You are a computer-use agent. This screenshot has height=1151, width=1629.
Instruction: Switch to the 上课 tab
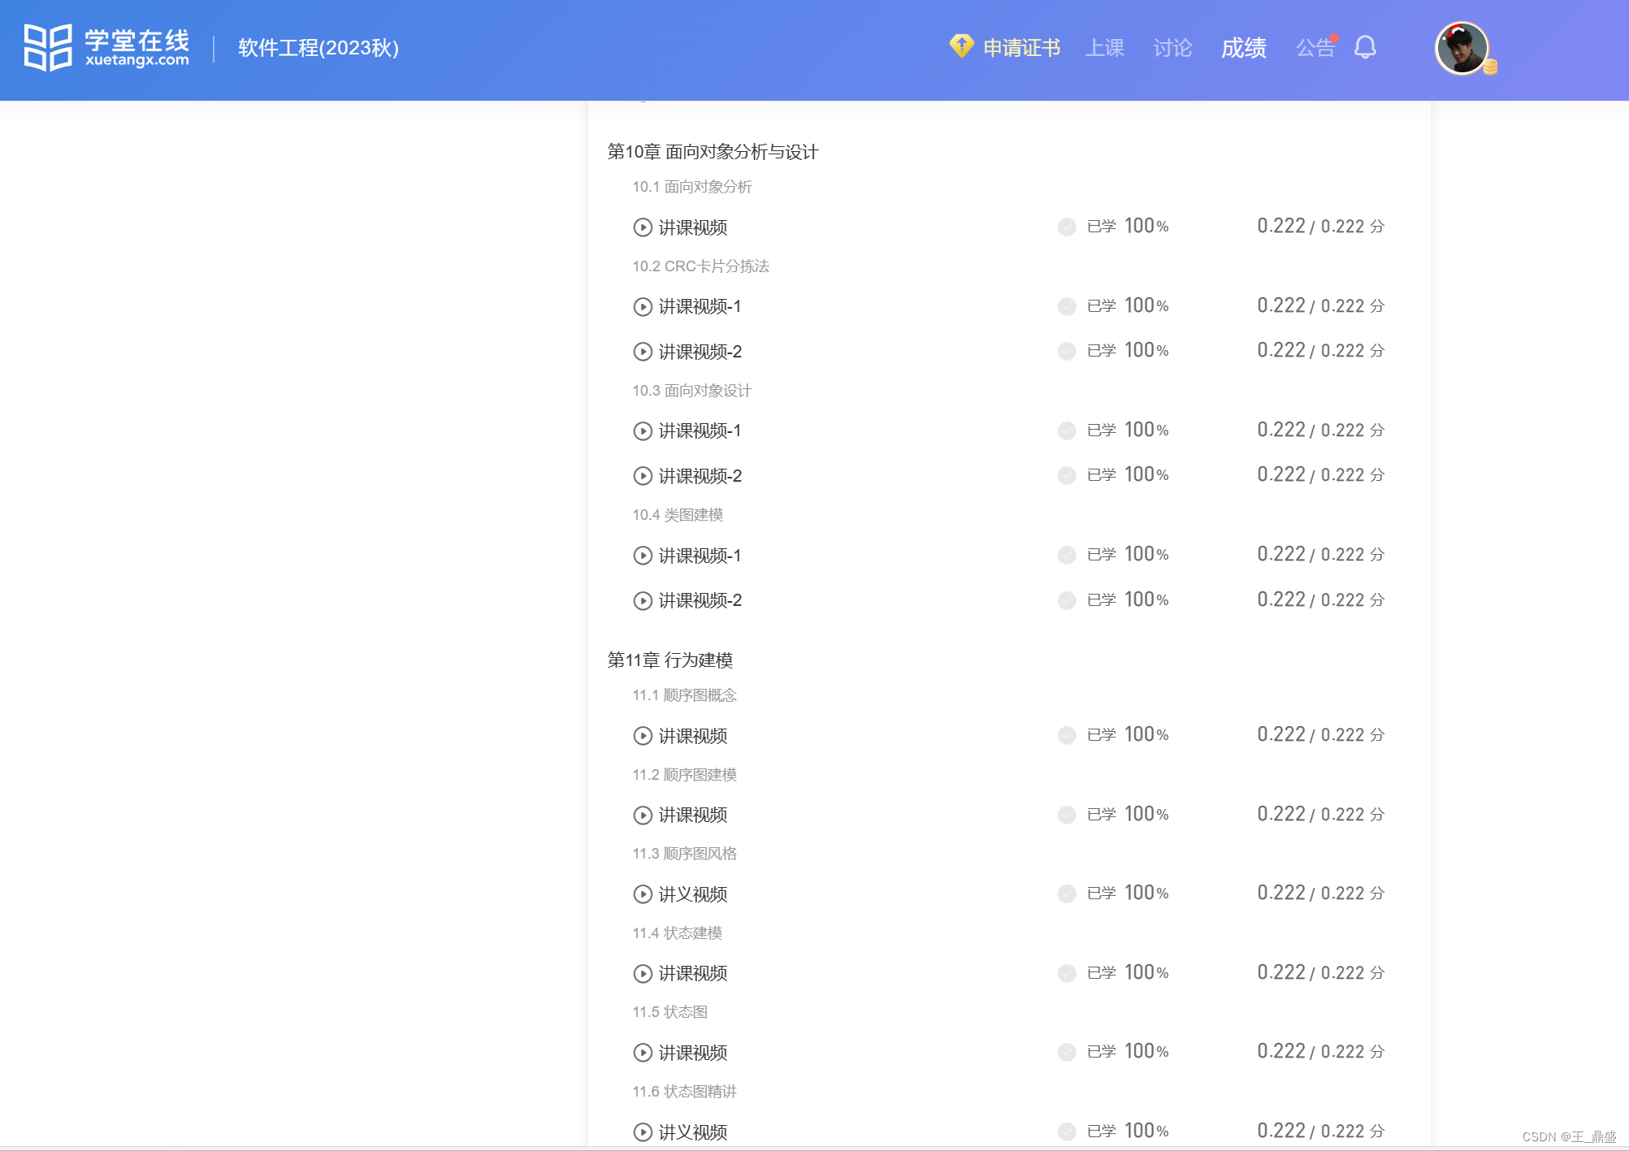click(x=1105, y=48)
